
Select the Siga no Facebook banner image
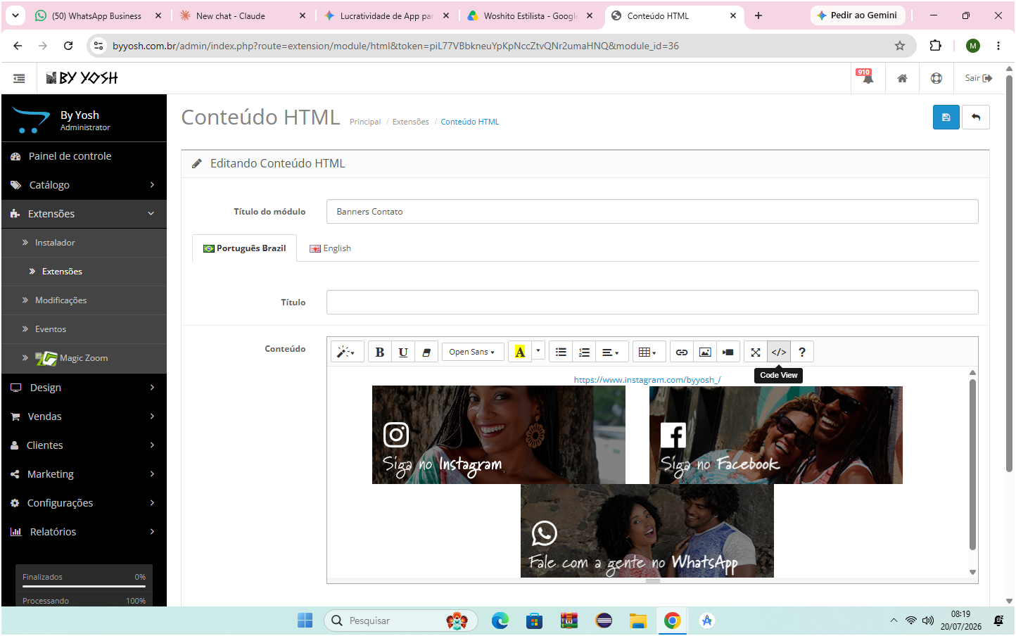(776, 435)
